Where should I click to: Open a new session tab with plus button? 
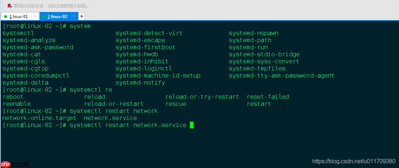pos(81,16)
